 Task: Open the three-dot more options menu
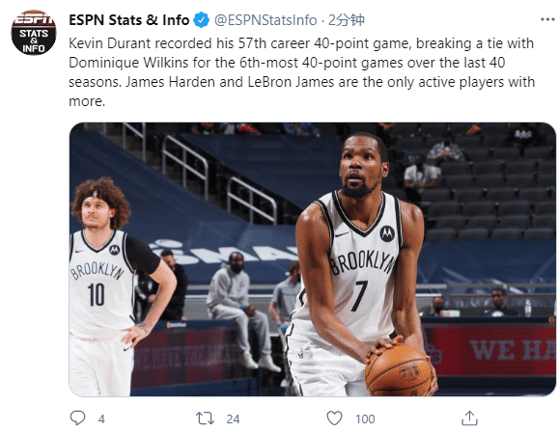tap(547, 19)
